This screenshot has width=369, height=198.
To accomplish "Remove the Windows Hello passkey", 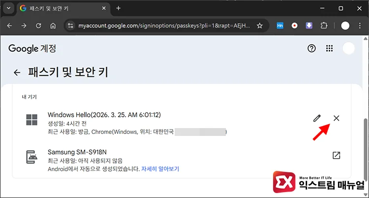I will tap(337, 118).
